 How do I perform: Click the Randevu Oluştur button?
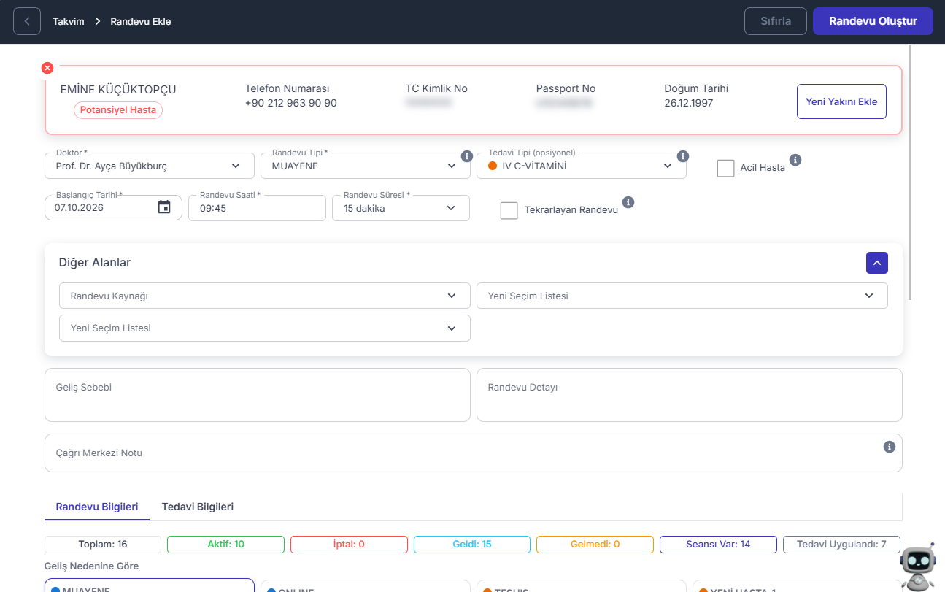click(873, 21)
